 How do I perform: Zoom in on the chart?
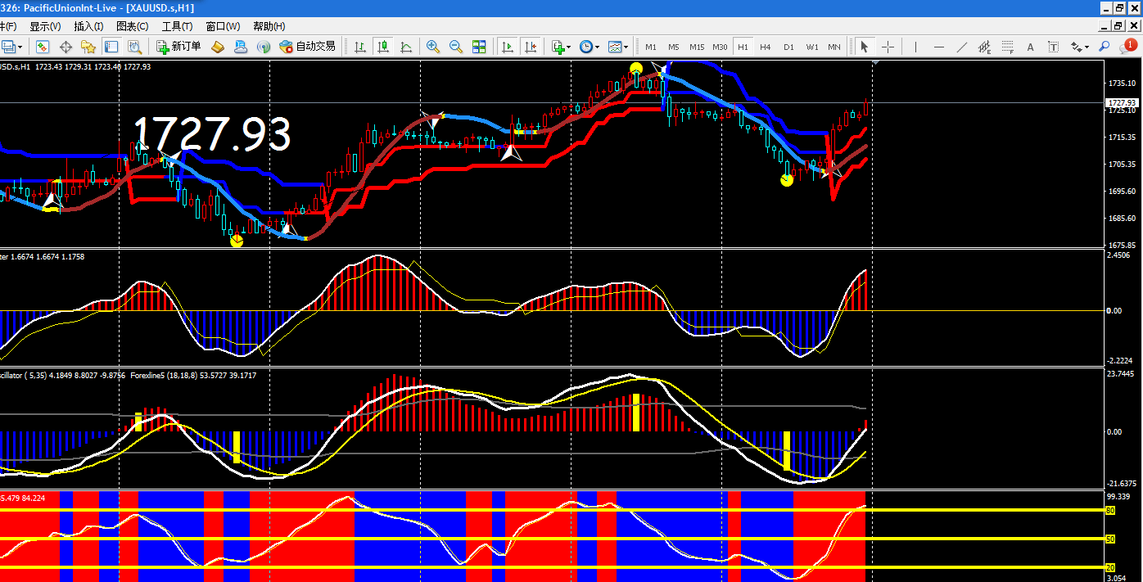[x=433, y=47]
